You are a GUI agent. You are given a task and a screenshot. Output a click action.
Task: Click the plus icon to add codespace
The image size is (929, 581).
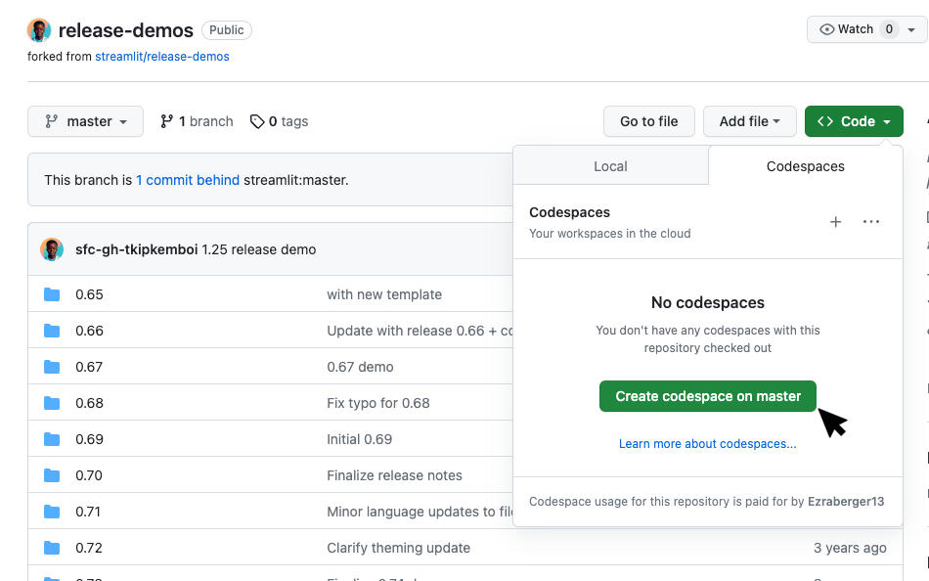click(835, 222)
